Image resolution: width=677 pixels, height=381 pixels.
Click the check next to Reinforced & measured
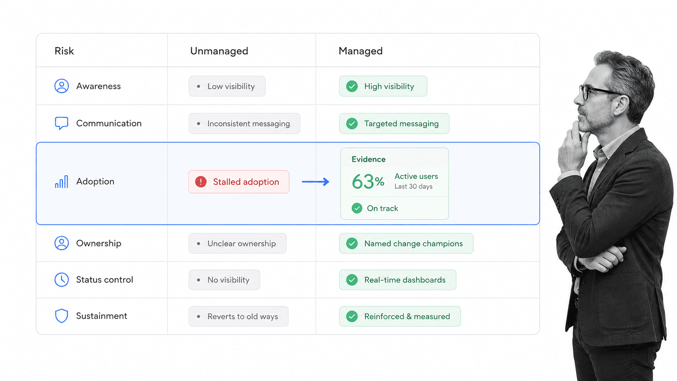(352, 316)
